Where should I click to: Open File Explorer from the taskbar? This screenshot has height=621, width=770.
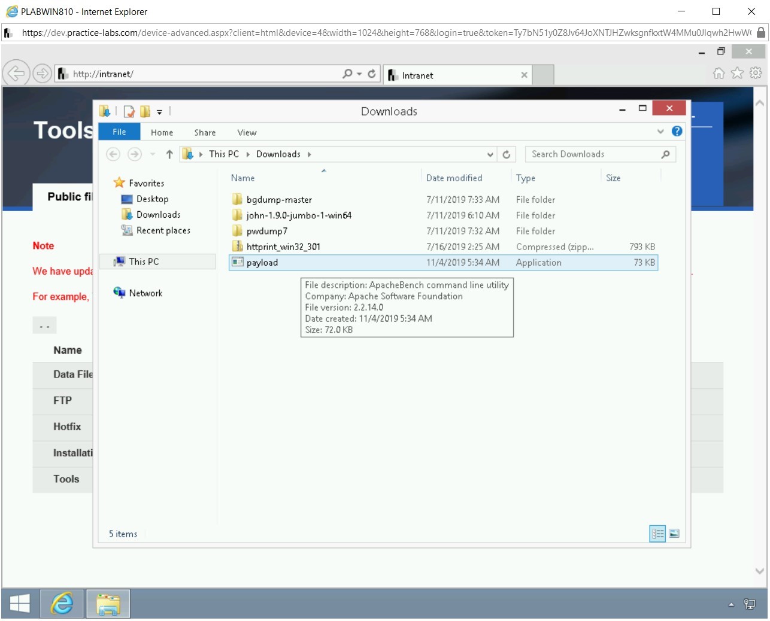click(x=108, y=603)
